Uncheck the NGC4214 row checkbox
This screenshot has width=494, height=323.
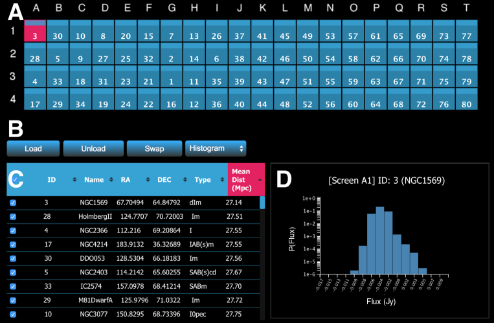click(13, 244)
